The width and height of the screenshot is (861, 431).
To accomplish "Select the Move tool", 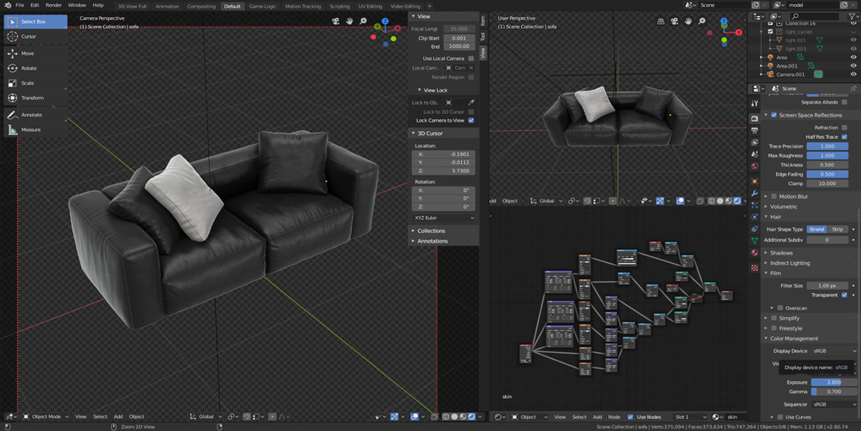I will 35,53.
